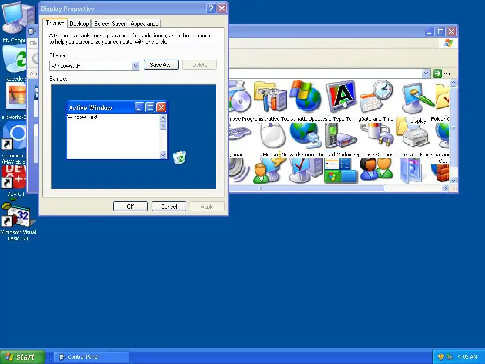Screen dimensions: 485x364
Task: Click OK in Display Properties
Action: coord(131,207)
